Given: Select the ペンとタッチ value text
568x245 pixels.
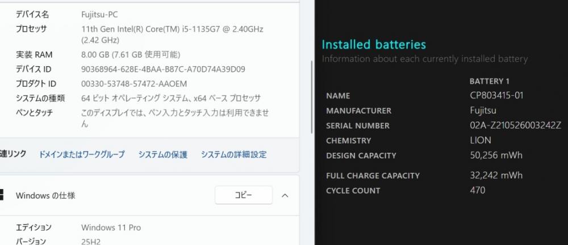Looking at the screenshot, I should click(x=175, y=118).
